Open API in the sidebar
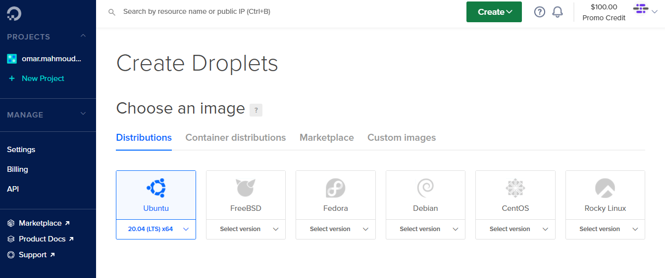 click(x=13, y=189)
